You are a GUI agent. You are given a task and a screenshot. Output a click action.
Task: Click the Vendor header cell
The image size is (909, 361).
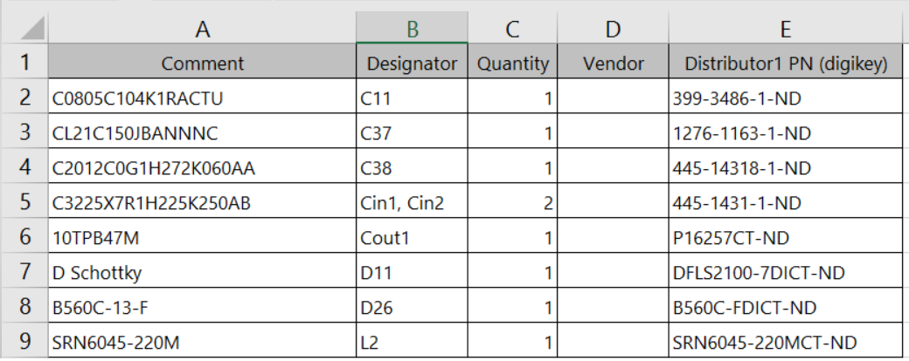coord(613,63)
